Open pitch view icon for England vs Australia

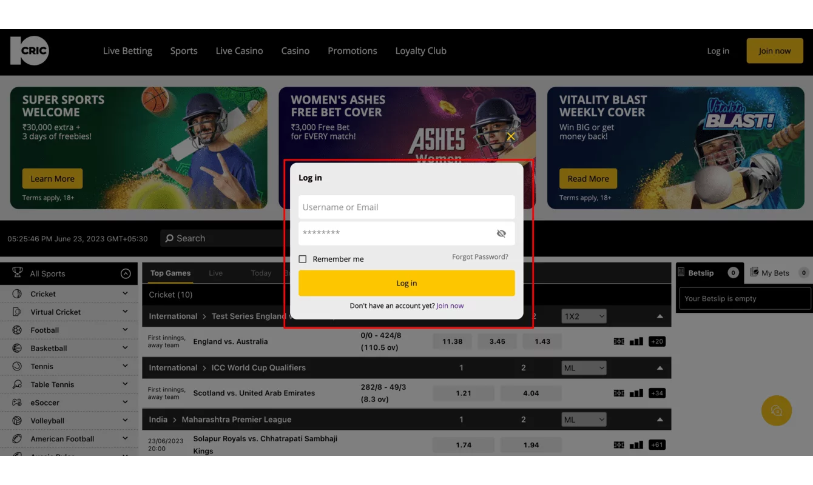click(618, 341)
